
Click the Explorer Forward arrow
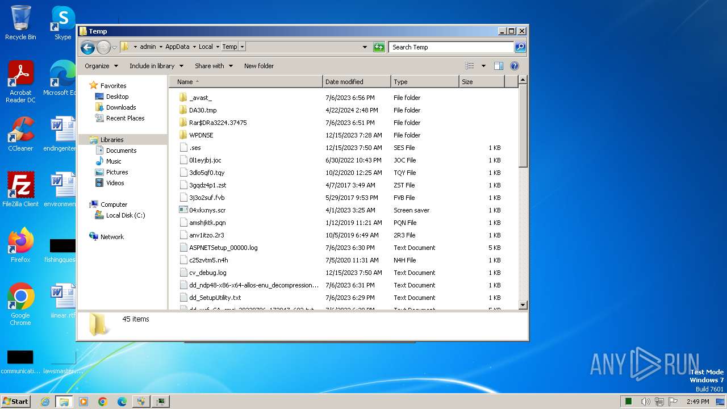pos(103,47)
